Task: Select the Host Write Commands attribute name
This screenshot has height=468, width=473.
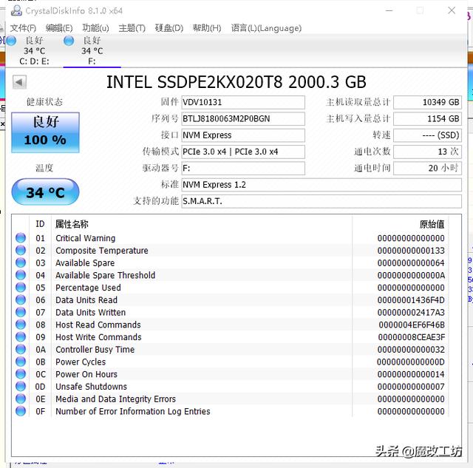Action: tap(98, 337)
